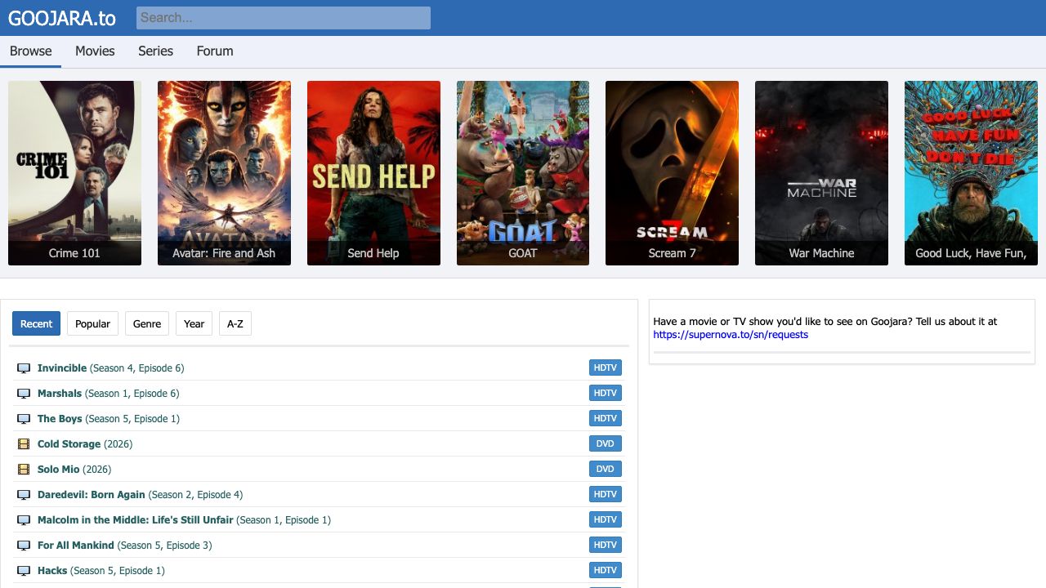Open the War Machine poster
The image size is (1046, 588).
point(821,173)
